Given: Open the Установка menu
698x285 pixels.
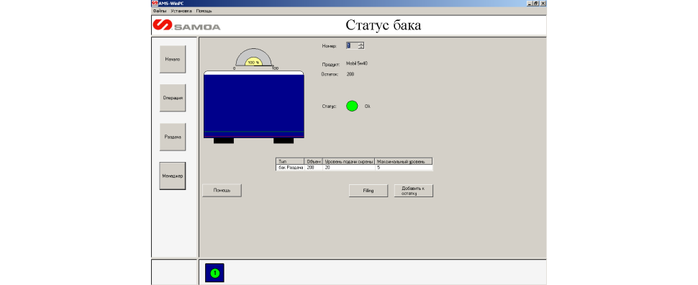Looking at the screenshot, I should (181, 11).
